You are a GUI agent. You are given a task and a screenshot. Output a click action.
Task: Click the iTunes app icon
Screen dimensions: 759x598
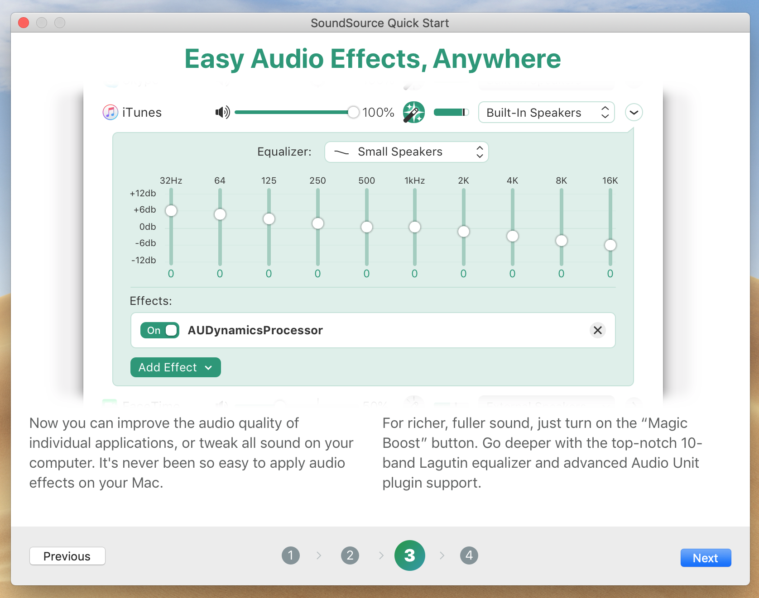click(110, 112)
